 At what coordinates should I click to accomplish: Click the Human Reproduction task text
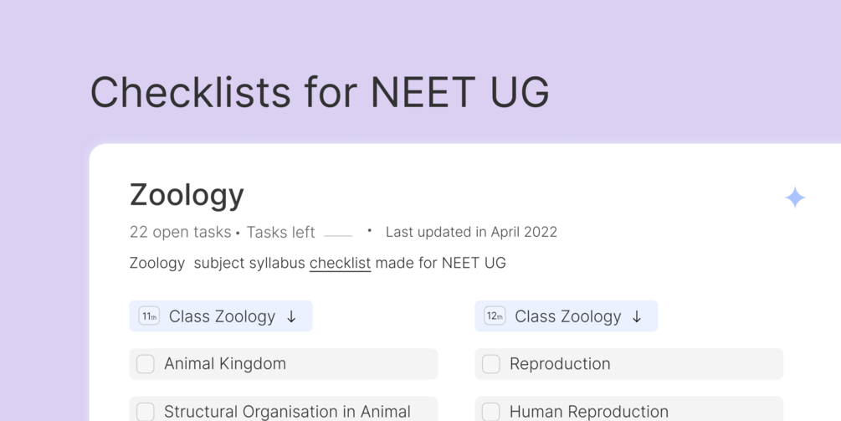pos(589,411)
